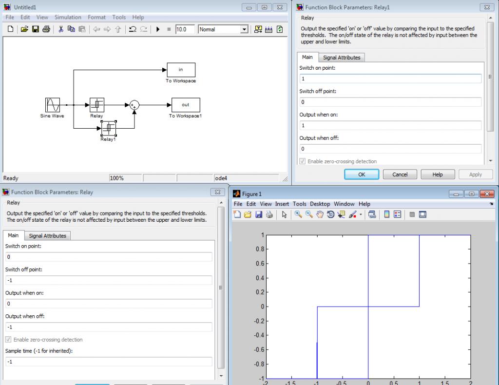Switch to Signal Attributes tab in Relay1 dialog
This screenshot has width=499, height=385.
(x=342, y=58)
